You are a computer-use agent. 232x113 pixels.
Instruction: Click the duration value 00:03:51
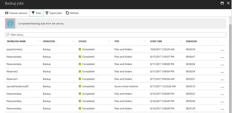(191, 79)
